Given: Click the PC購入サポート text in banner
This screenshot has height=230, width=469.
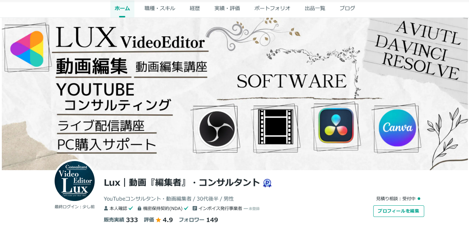Looking at the screenshot, I should pyautogui.click(x=107, y=144).
